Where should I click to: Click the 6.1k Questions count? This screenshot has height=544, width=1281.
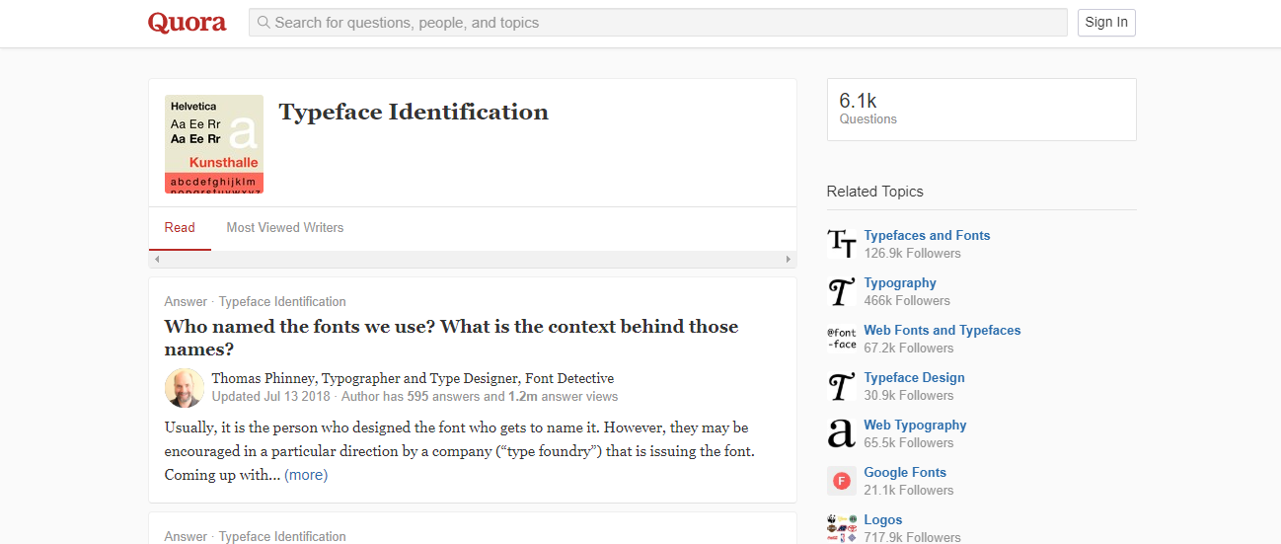pyautogui.click(x=868, y=109)
